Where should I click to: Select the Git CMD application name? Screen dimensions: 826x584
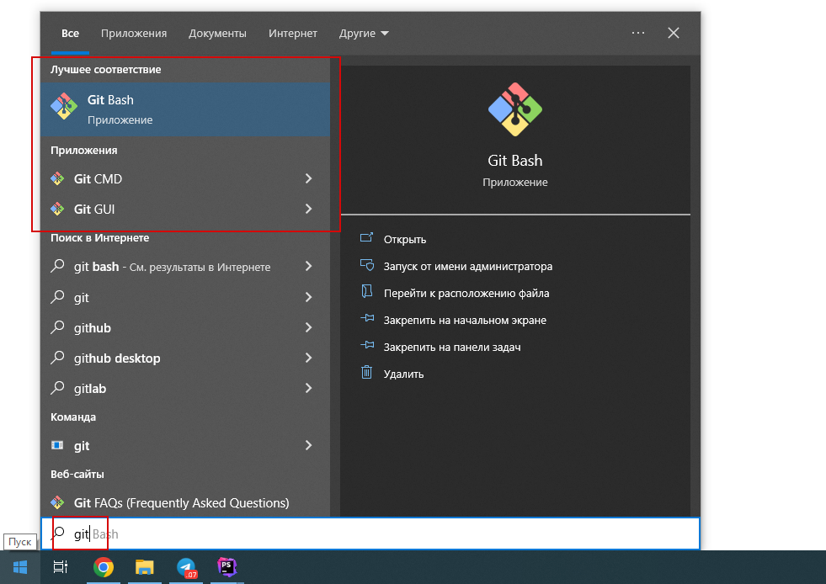pos(98,179)
